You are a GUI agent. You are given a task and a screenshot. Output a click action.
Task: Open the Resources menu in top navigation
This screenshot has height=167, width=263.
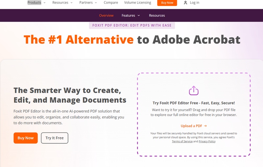click(x=60, y=3)
